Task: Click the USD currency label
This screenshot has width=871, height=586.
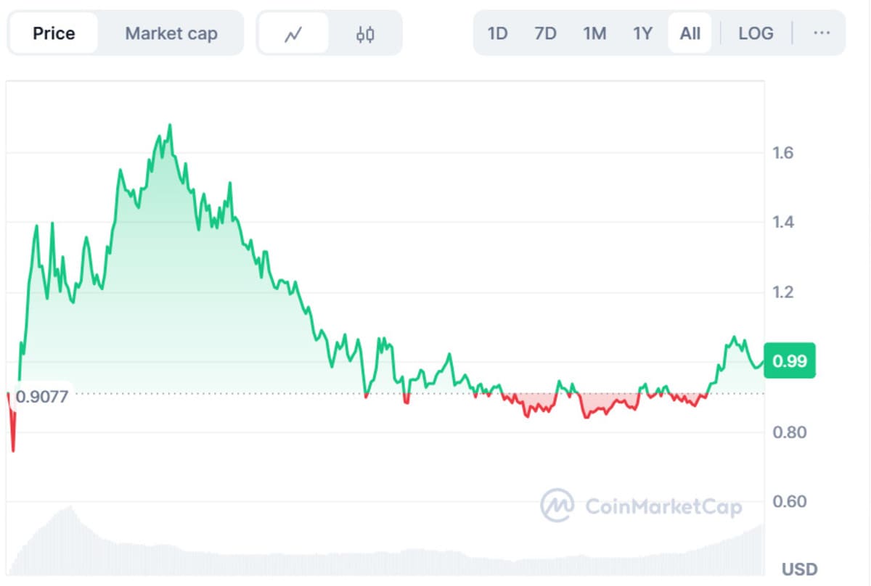Action: [799, 569]
